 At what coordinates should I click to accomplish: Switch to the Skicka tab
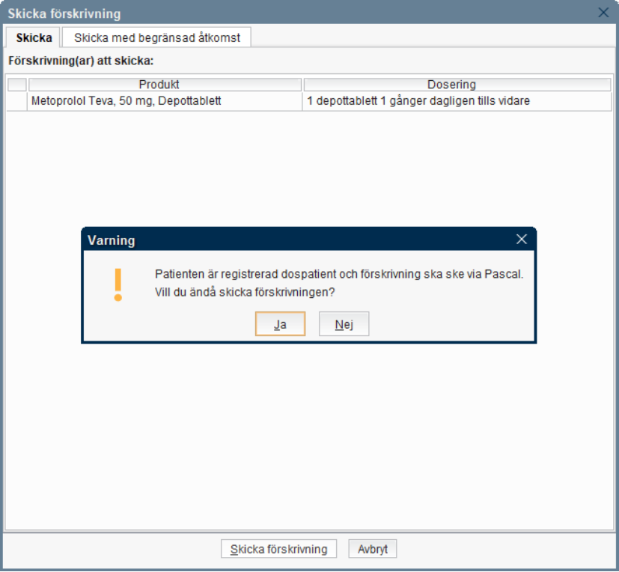coord(34,37)
